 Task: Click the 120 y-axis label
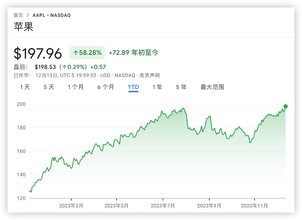pos(21,198)
